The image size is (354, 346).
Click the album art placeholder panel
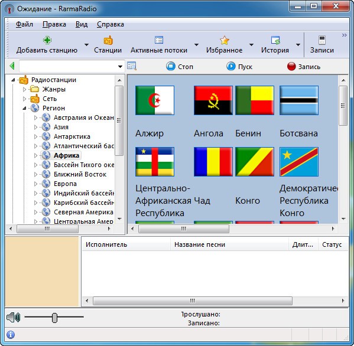pyautogui.click(x=42, y=271)
